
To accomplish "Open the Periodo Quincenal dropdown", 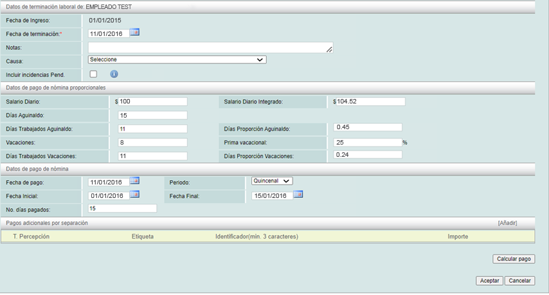I will [x=272, y=181].
